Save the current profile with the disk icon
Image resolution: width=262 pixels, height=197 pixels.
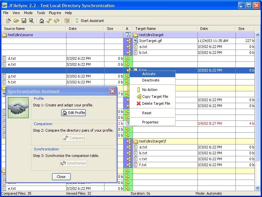[x=24, y=20]
